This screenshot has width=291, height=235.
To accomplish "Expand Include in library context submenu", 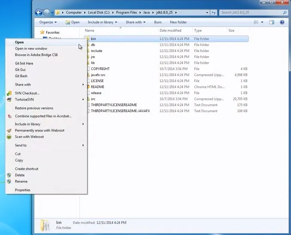I will pyautogui.click(x=46, y=124).
